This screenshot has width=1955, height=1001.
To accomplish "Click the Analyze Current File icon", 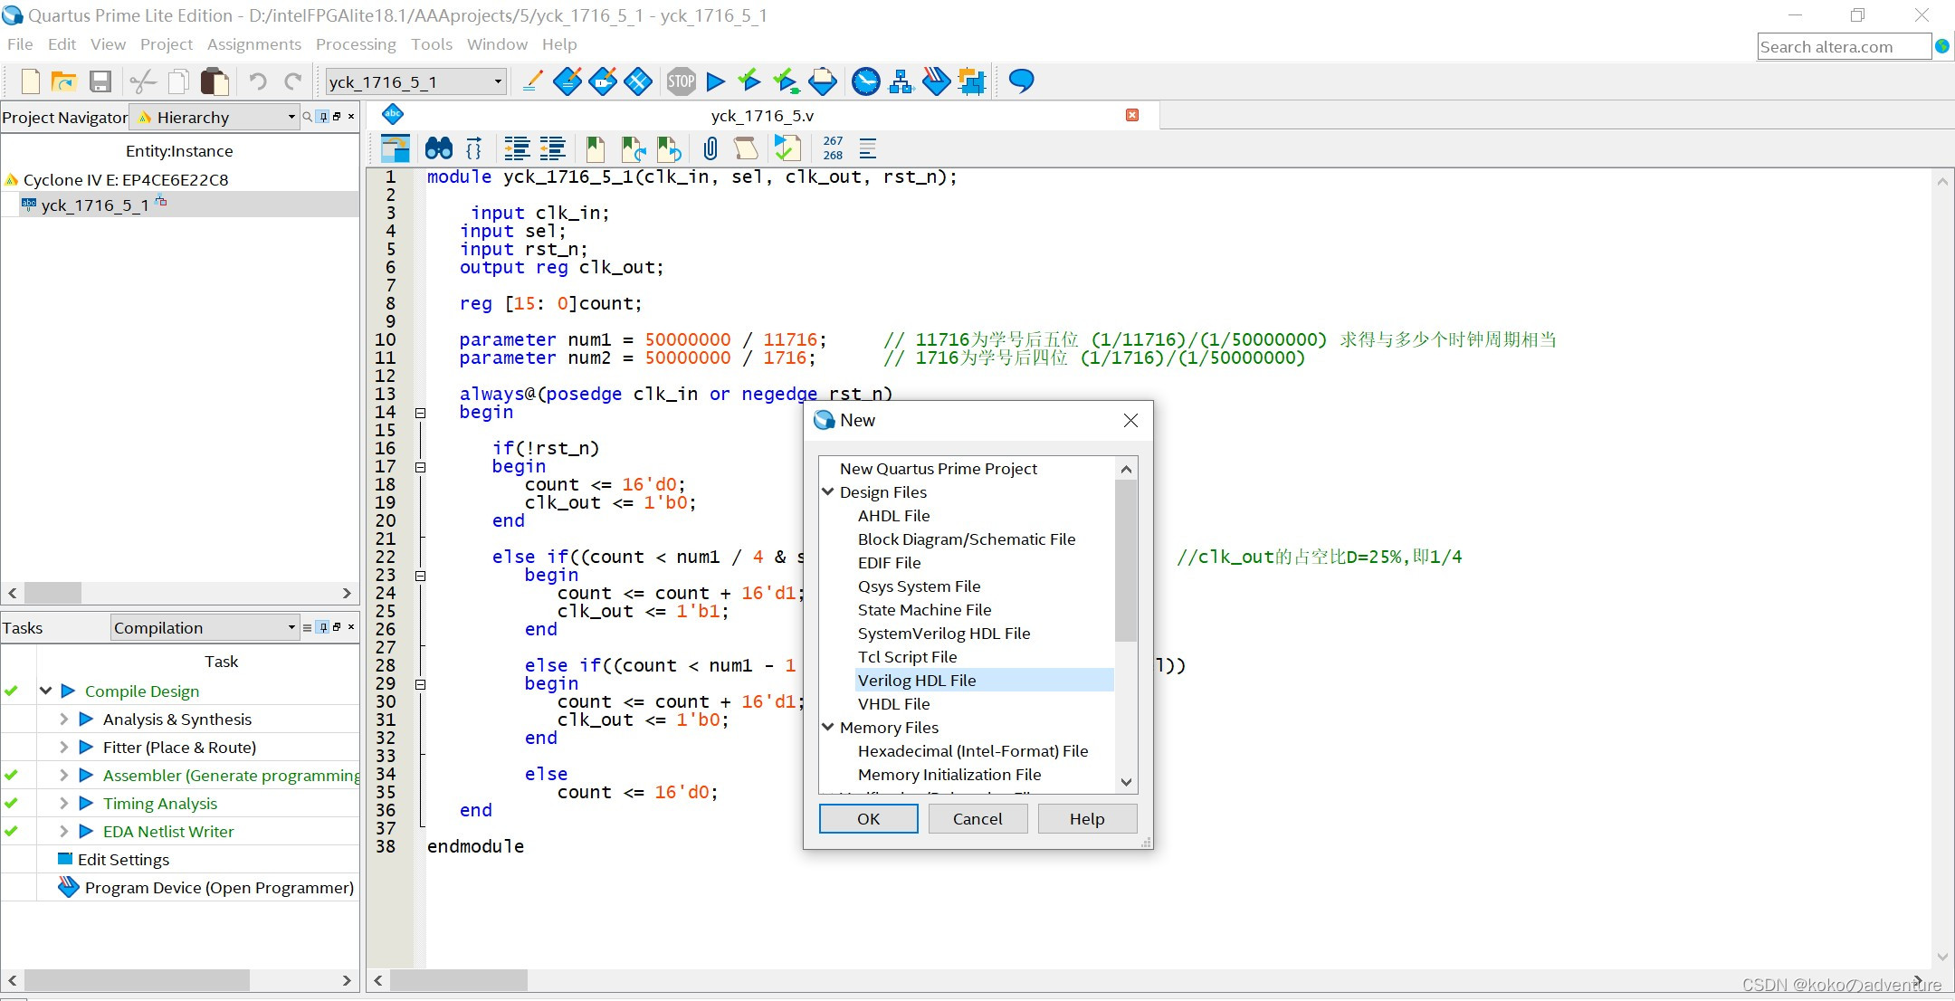I will tap(787, 148).
